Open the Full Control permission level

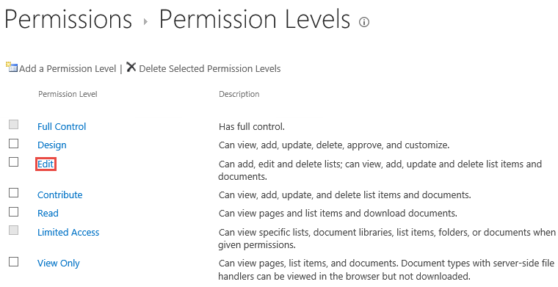[62, 126]
